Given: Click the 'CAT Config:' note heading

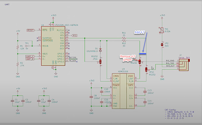Looking at the screenshot, I should [170, 110].
